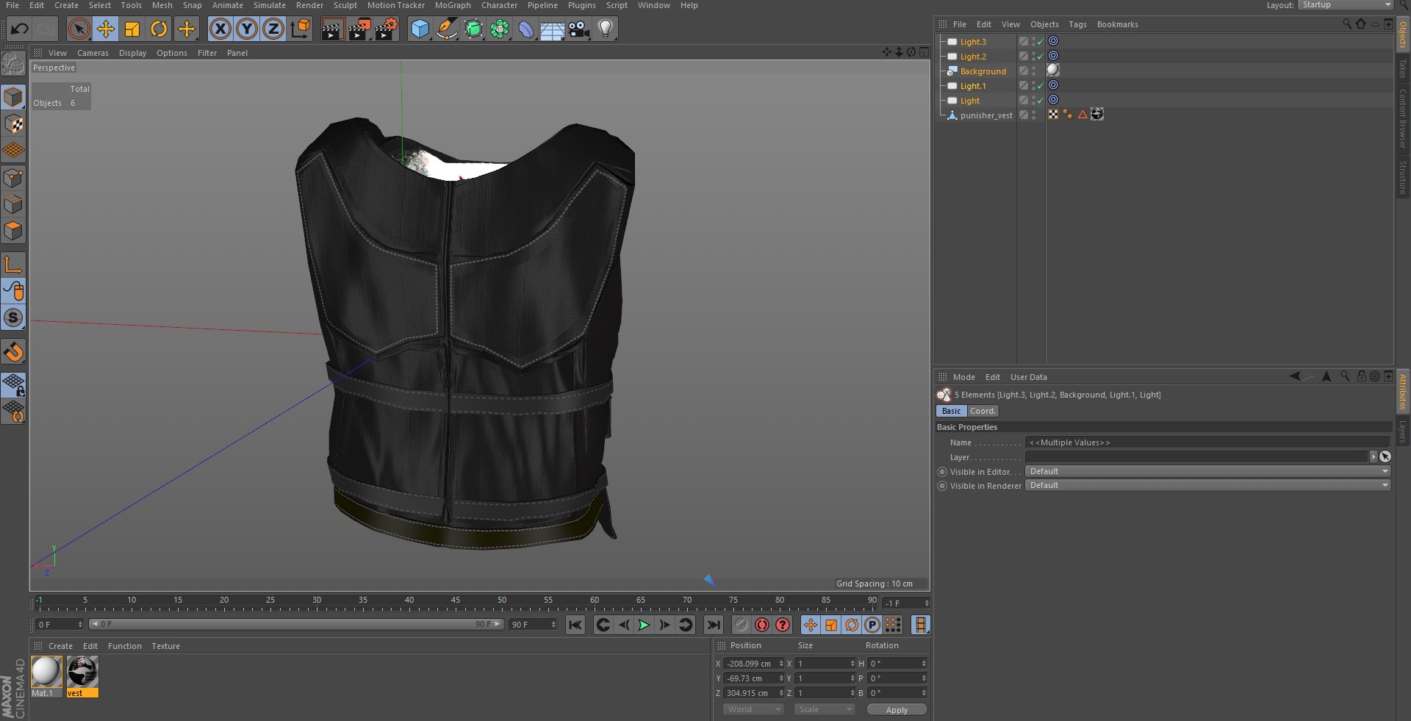Activate the Move tool
This screenshot has width=1411, height=721.
pos(106,29)
